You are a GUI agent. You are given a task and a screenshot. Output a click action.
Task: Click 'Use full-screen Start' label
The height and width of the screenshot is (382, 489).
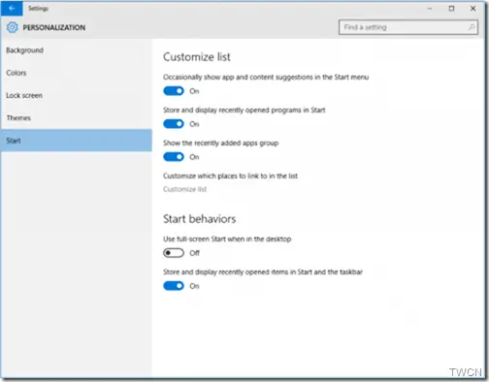click(227, 239)
